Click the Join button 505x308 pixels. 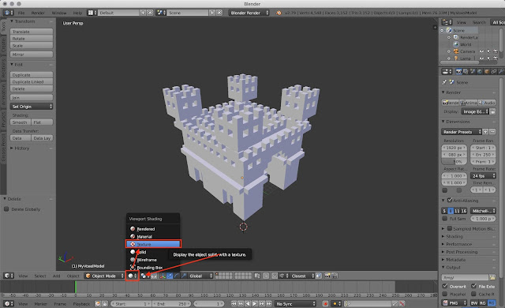32,98
